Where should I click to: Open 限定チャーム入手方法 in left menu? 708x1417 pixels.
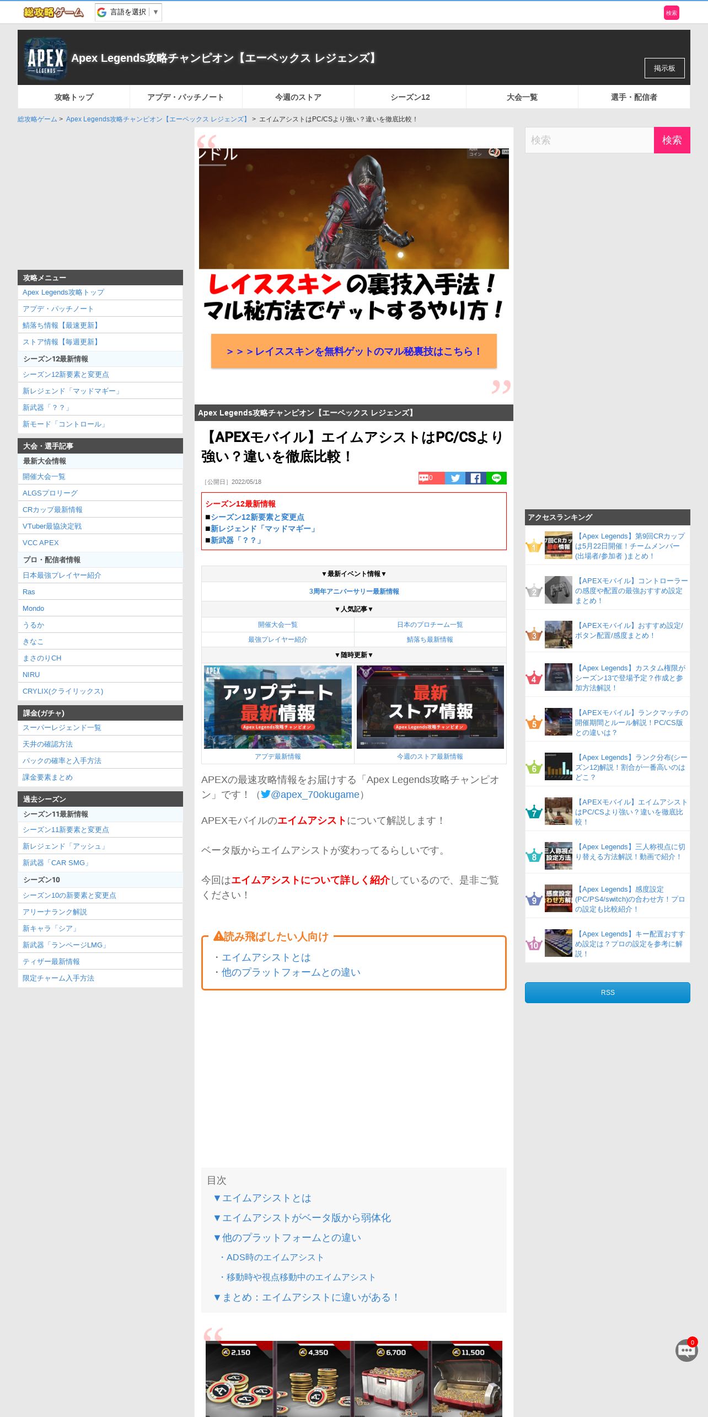point(58,978)
